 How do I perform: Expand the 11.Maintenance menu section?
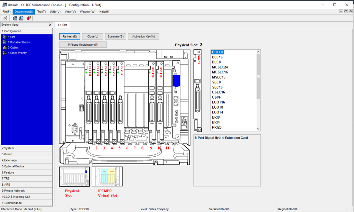pos(26,203)
